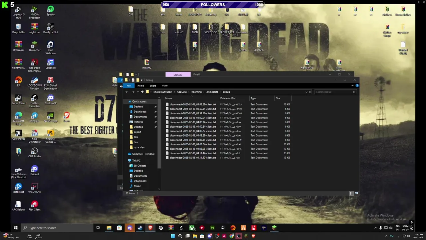Select the stream2 archive on desktop
This screenshot has width=426, height=240.
click(147, 64)
